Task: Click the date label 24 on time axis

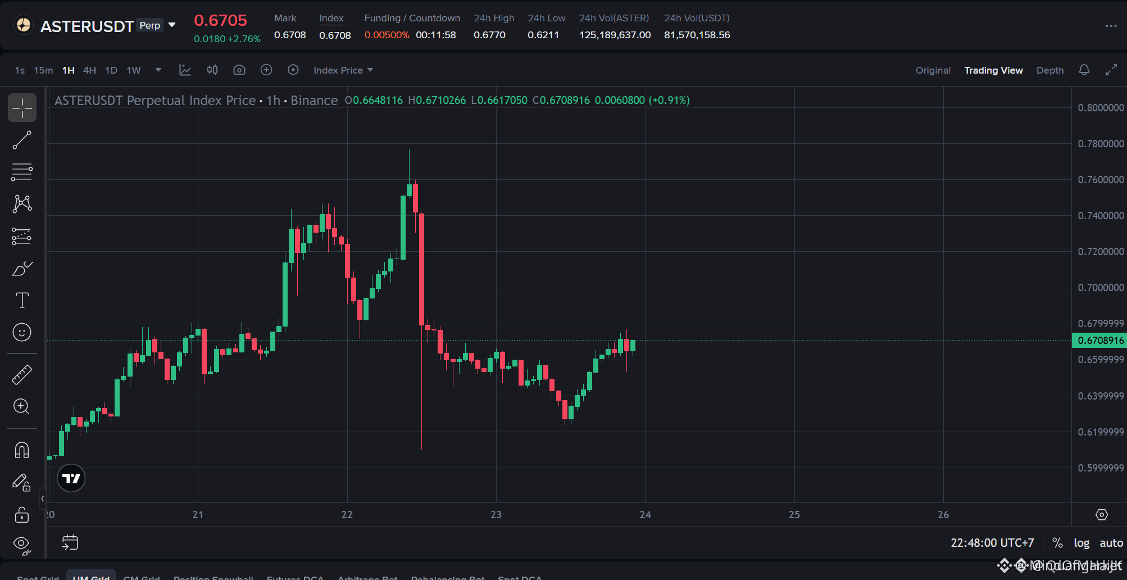Action: [x=645, y=515]
